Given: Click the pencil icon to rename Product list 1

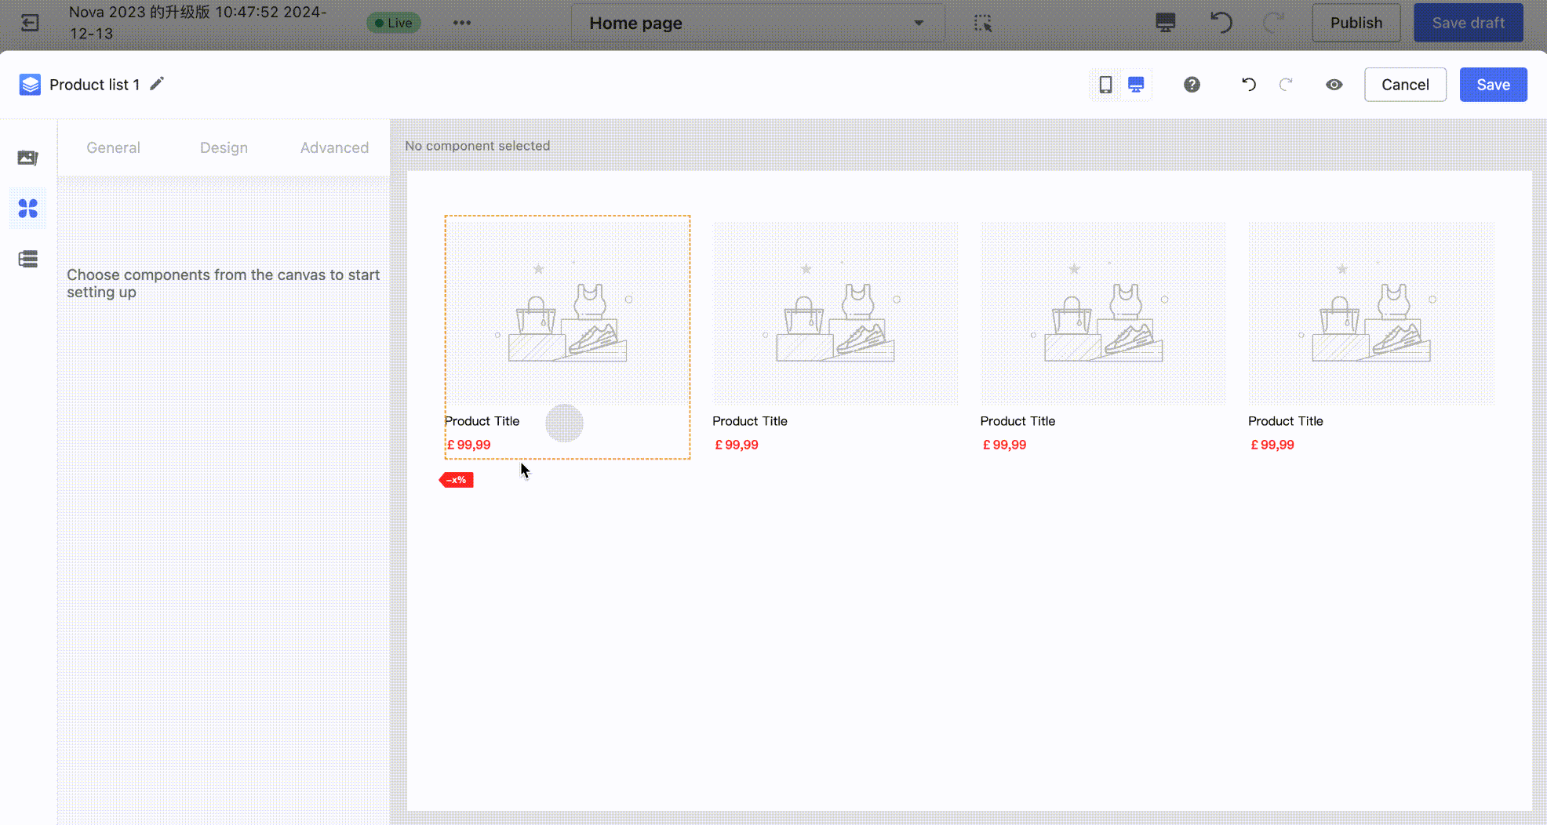Looking at the screenshot, I should (x=157, y=84).
